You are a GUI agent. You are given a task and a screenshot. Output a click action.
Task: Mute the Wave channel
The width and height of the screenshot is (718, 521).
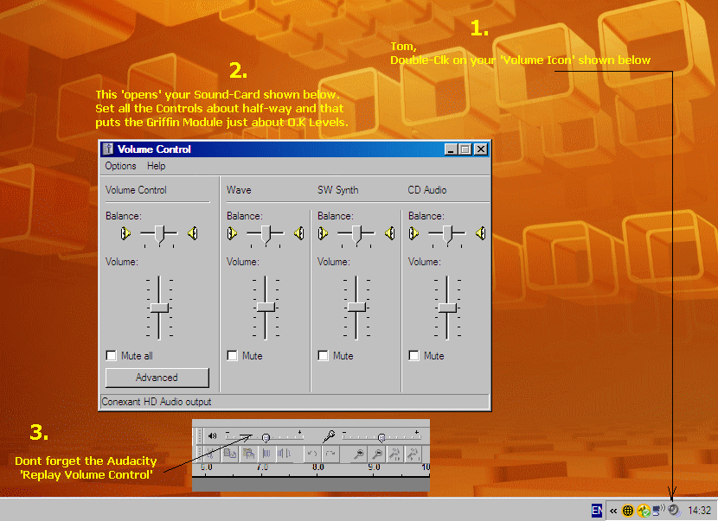click(232, 355)
